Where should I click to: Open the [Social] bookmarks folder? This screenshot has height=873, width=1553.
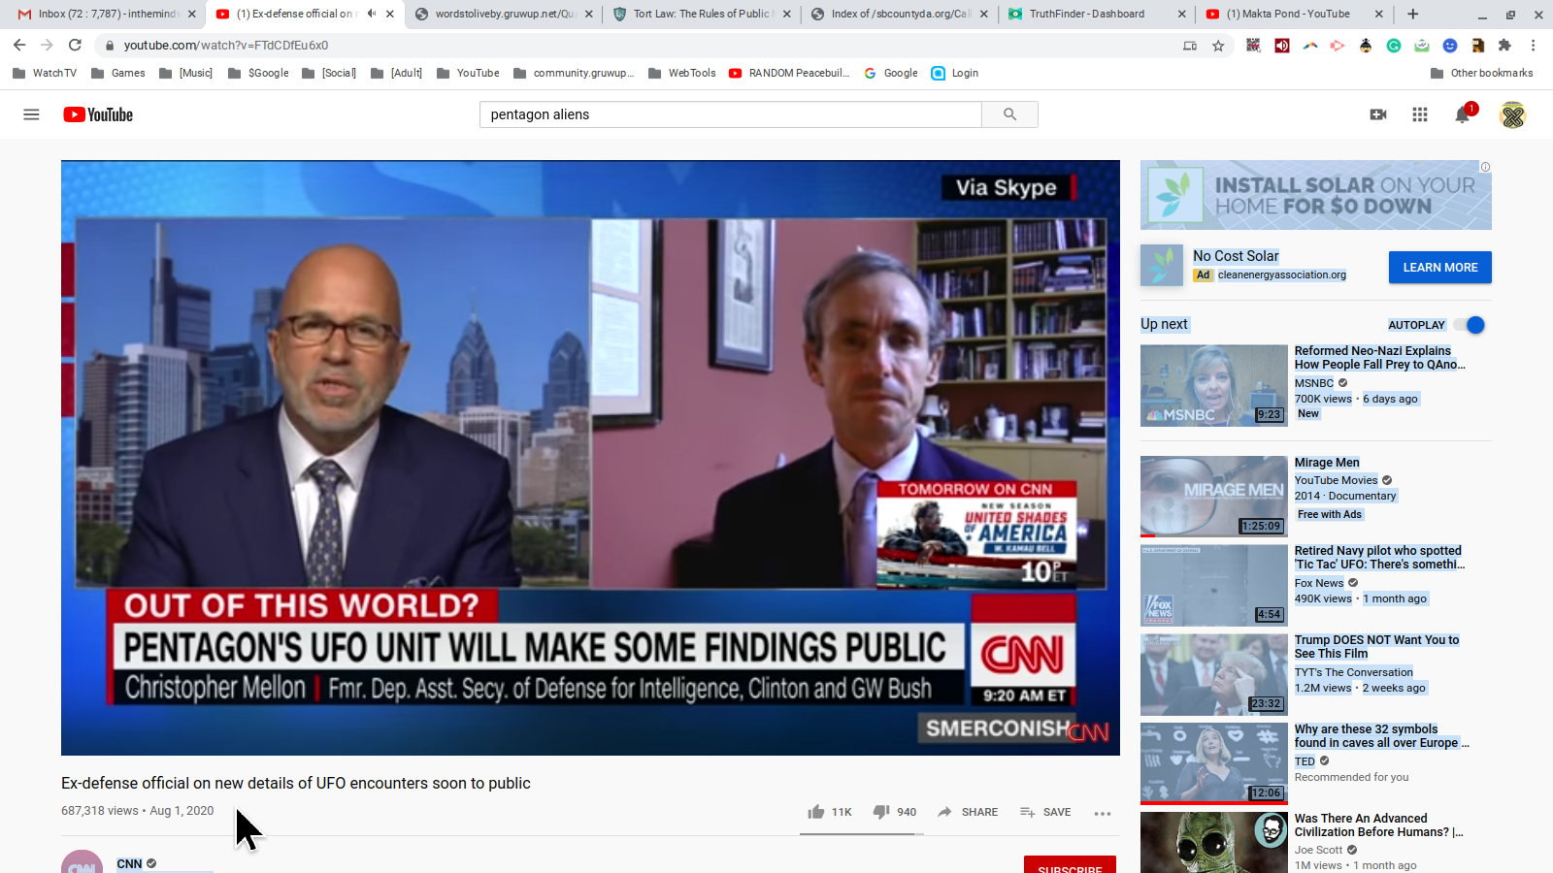[329, 73]
